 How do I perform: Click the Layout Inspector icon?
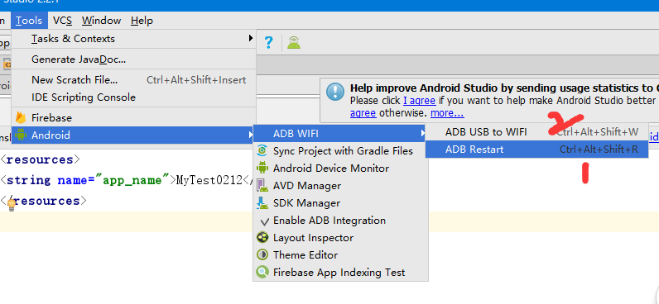262,237
